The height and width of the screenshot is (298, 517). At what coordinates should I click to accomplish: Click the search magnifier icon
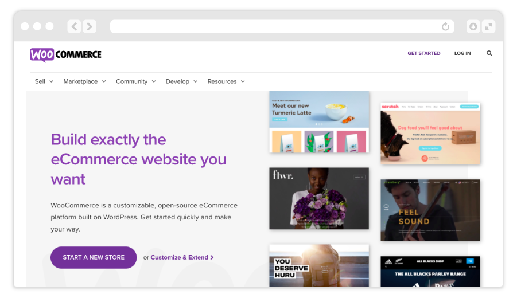(x=489, y=53)
